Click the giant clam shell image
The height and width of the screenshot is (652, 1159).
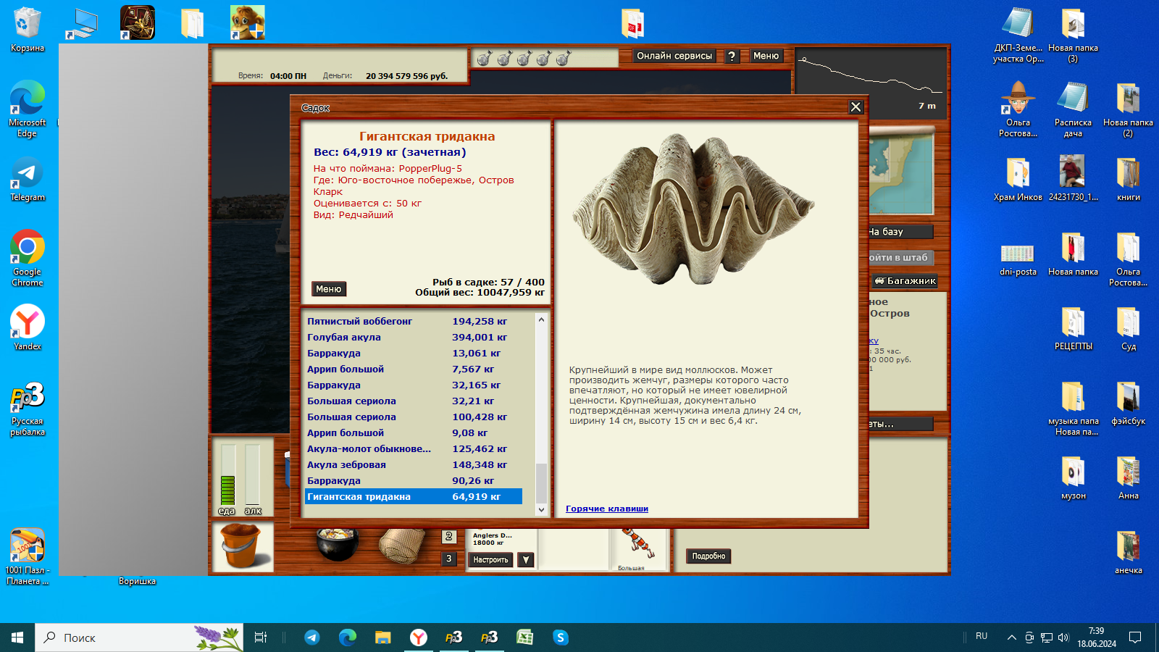pos(694,209)
